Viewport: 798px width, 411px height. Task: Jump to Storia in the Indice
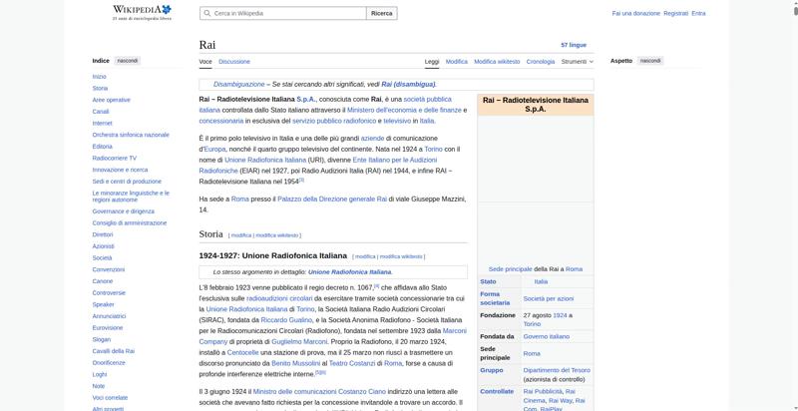[x=100, y=89]
